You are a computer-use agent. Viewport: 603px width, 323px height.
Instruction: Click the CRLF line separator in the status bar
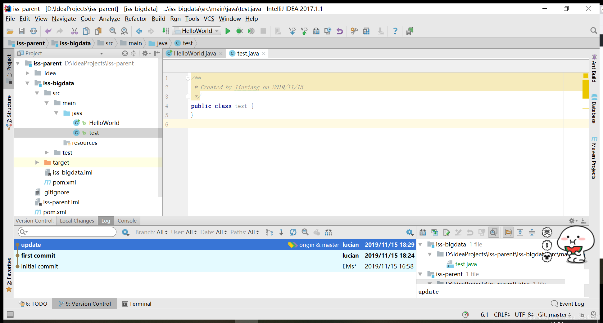502,315
